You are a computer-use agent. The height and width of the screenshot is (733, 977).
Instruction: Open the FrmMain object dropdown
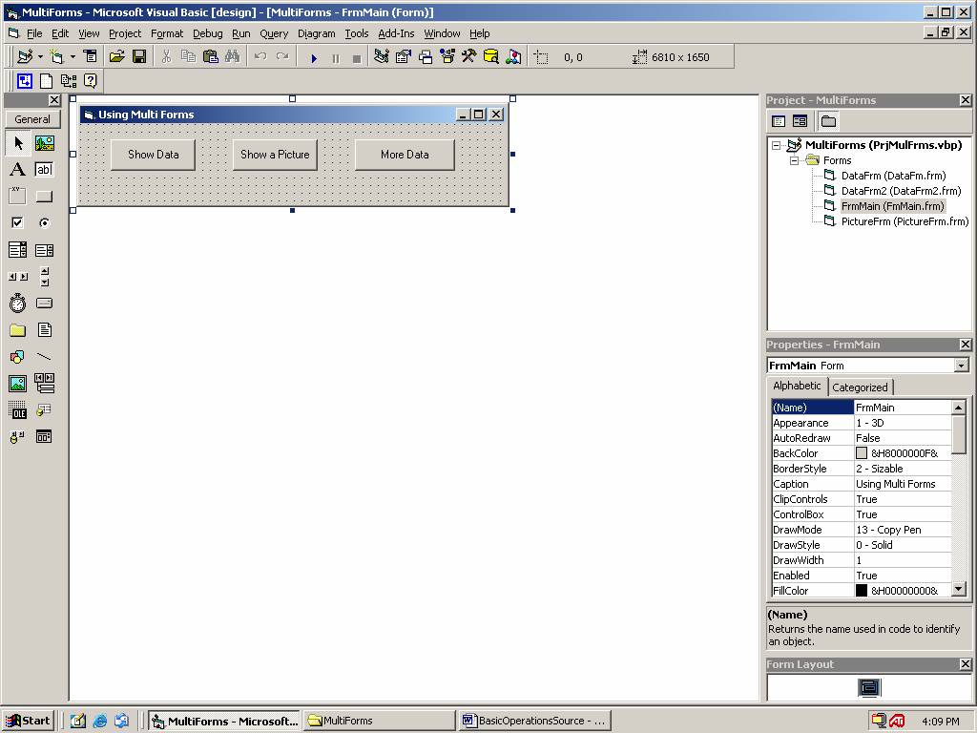click(961, 366)
